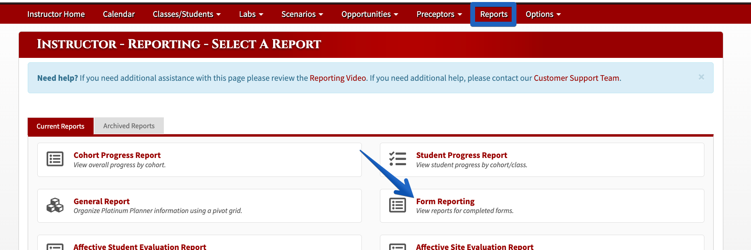The image size is (751, 250).
Task: Expand the Classes/Students dropdown
Action: tap(187, 14)
